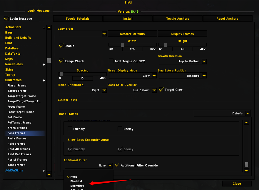
Task: Select Party Frames
Action: (x=17, y=138)
